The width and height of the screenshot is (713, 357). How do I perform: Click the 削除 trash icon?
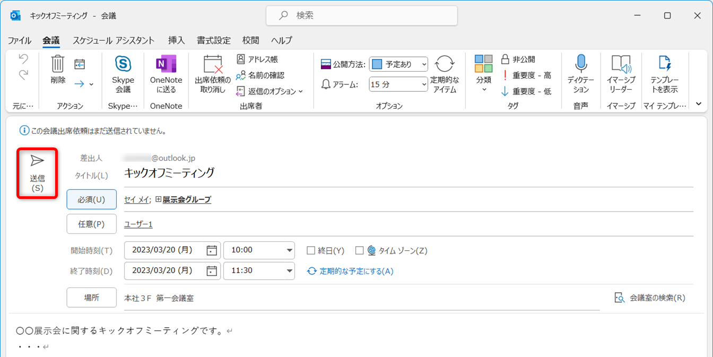click(58, 65)
